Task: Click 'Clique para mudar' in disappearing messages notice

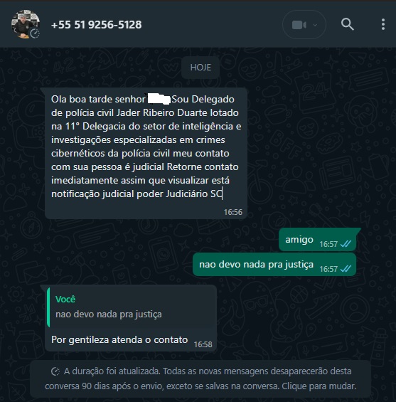Action: tap(319, 386)
